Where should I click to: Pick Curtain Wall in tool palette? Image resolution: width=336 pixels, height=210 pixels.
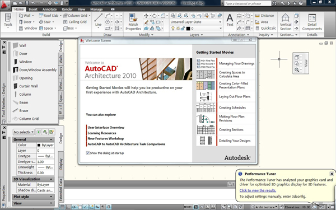tap(25, 86)
